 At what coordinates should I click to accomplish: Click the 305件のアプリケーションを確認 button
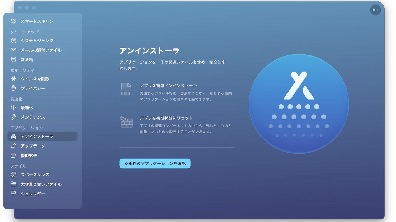click(x=155, y=163)
